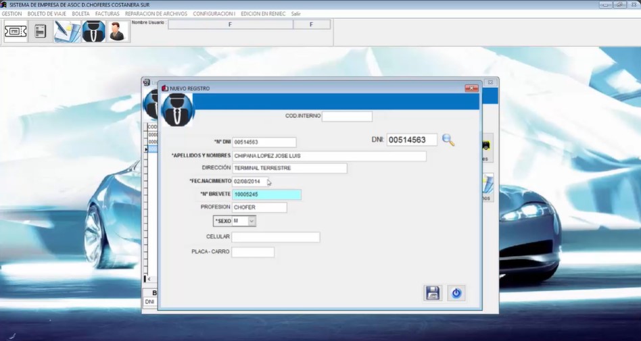Screen dimensions: 641x341
Task: Open the EDICION EN RENIEC menu
Action: 263,14
